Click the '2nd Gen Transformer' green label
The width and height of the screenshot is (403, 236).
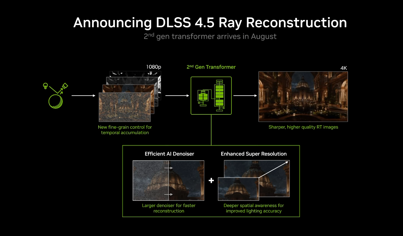pos(211,67)
